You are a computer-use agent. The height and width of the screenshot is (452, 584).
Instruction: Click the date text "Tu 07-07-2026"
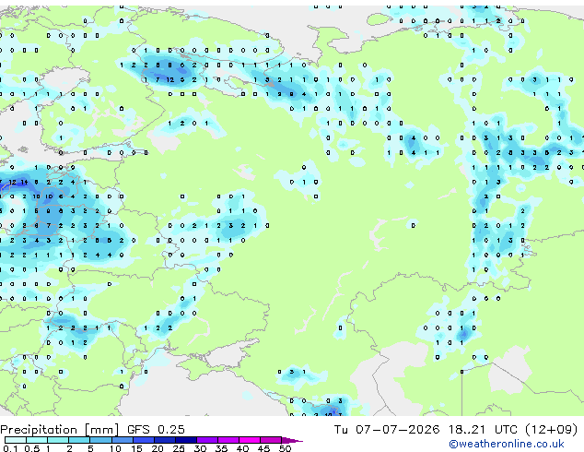pyautogui.click(x=387, y=430)
